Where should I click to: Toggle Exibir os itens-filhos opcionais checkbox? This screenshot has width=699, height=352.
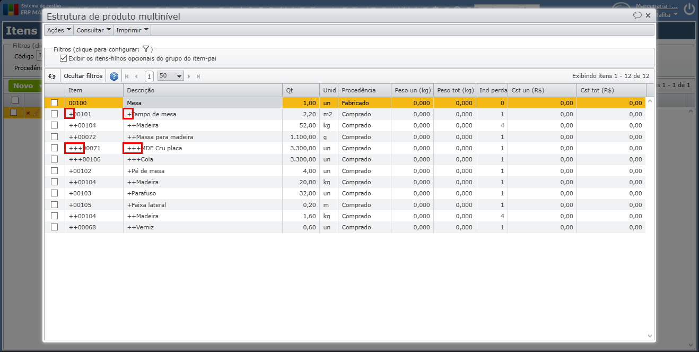pos(64,58)
